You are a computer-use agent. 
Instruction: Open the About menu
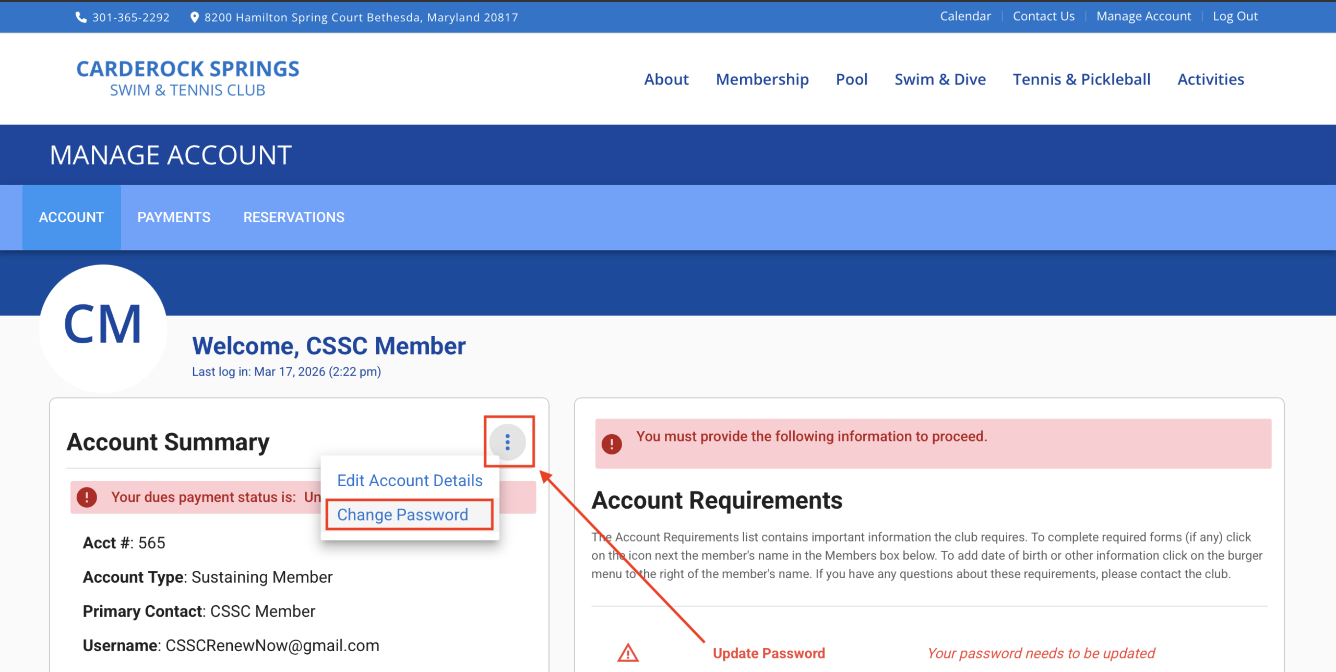coord(666,79)
